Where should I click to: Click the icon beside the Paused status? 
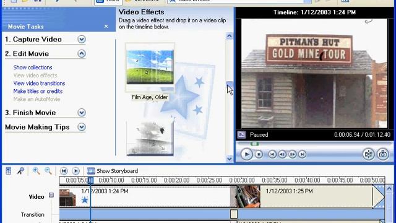(241, 135)
